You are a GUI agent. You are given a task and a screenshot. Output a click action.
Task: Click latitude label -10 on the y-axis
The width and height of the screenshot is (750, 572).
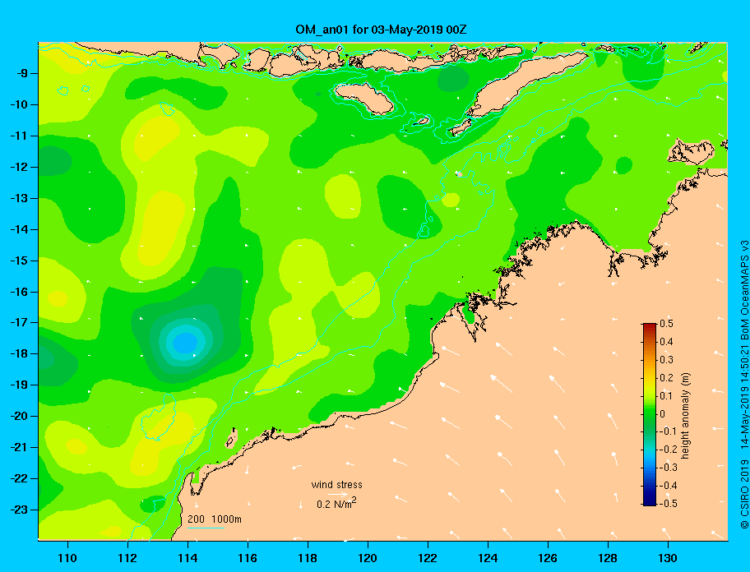coord(19,104)
